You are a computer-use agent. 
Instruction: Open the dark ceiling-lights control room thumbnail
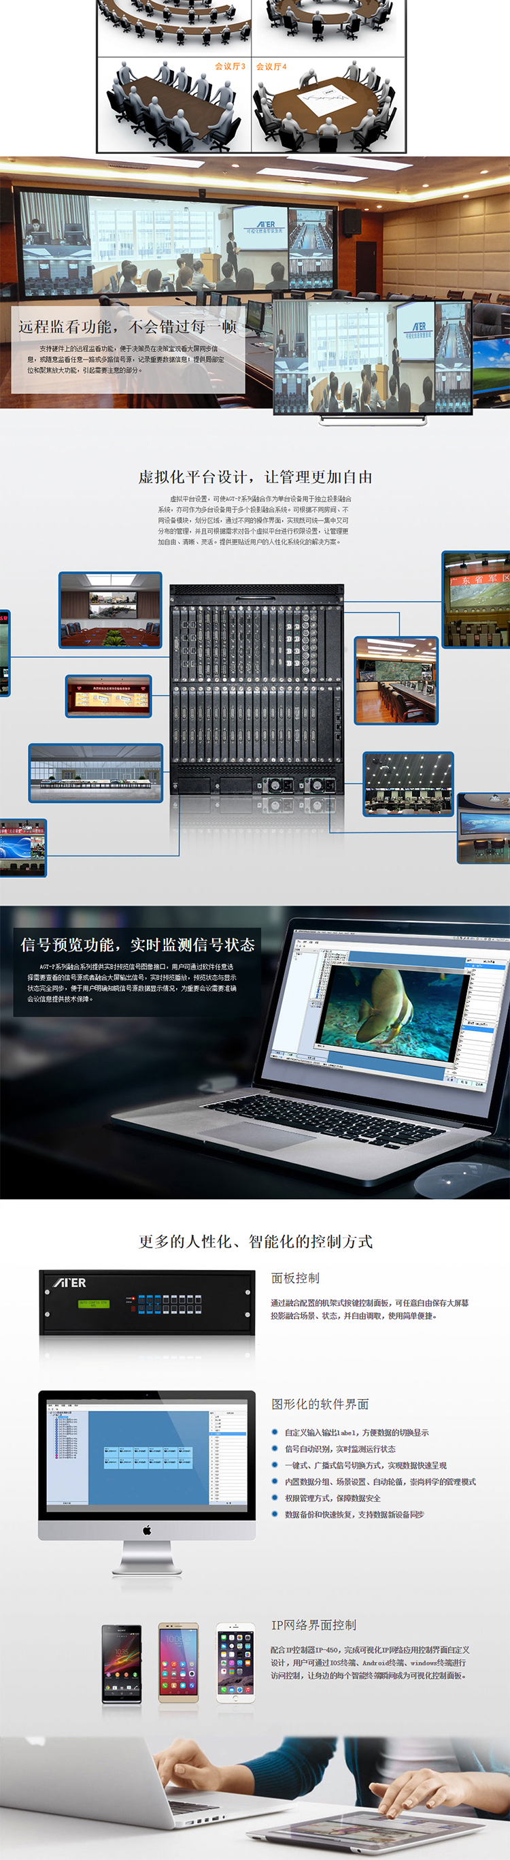[x=408, y=783]
